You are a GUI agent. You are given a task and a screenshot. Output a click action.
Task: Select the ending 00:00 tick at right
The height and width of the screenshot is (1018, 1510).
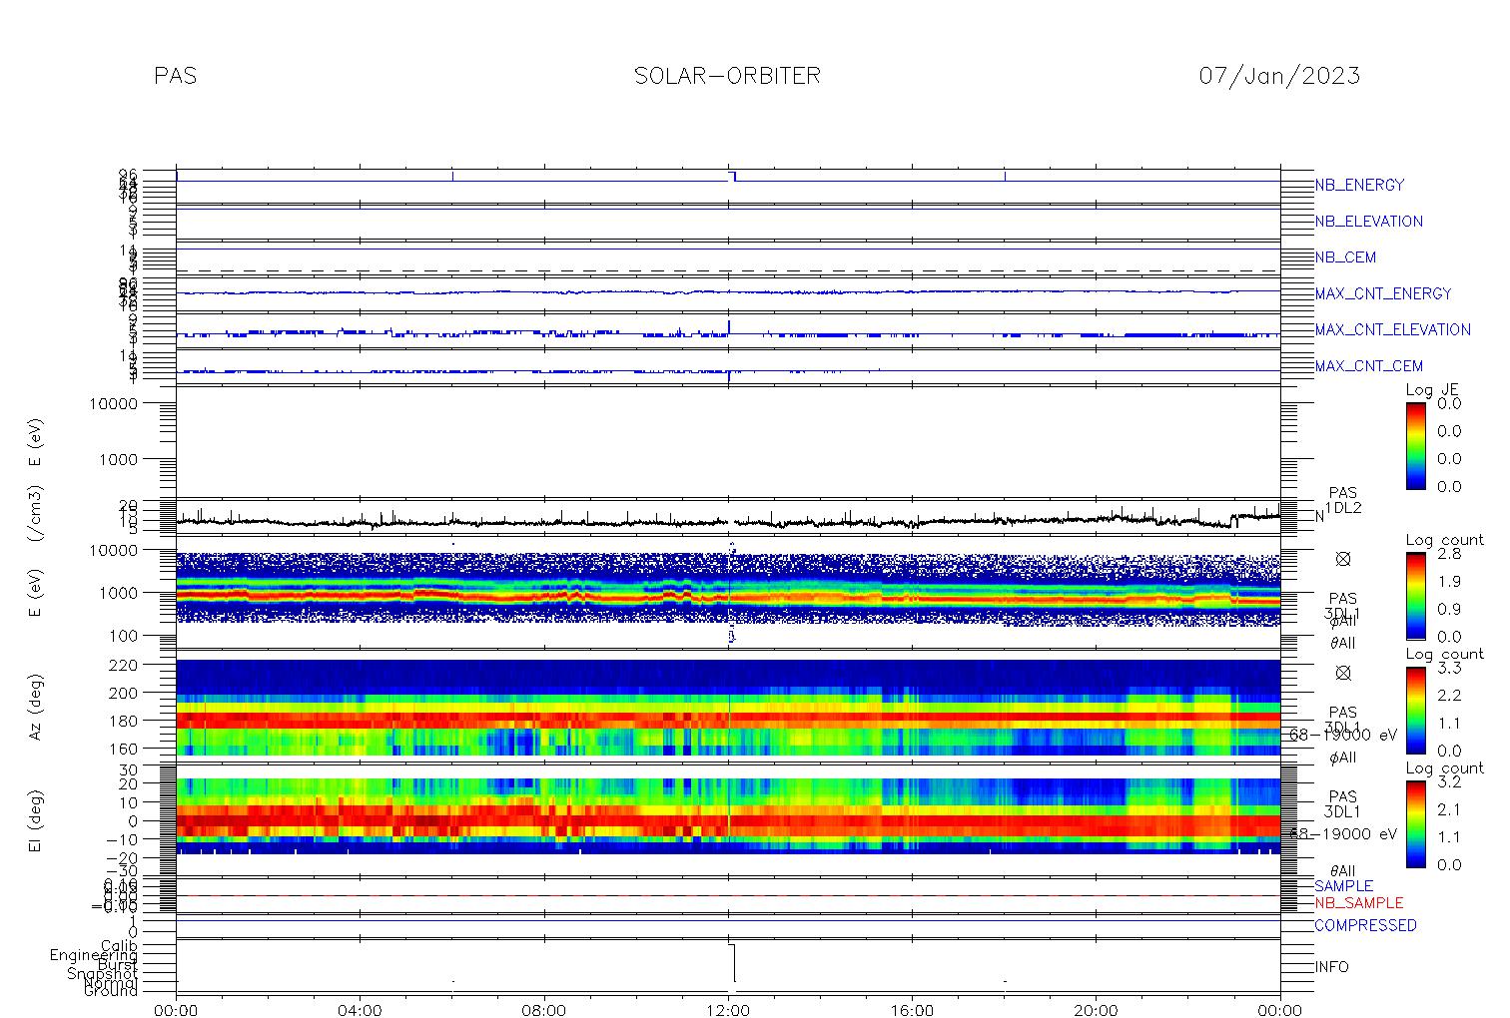pos(1280,1010)
